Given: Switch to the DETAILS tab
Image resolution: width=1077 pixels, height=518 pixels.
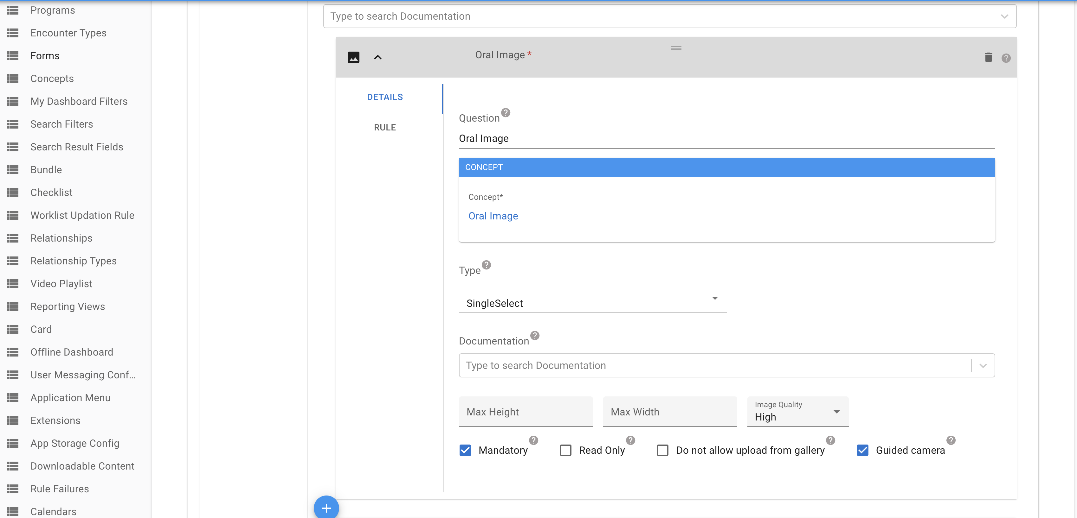Looking at the screenshot, I should (x=385, y=97).
